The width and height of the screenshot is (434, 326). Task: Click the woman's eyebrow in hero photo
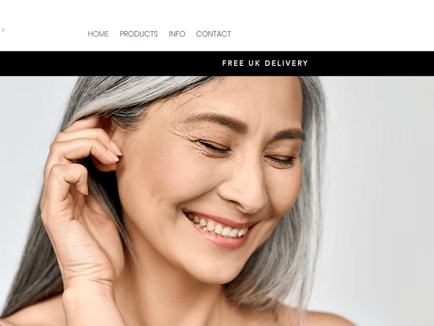216,119
